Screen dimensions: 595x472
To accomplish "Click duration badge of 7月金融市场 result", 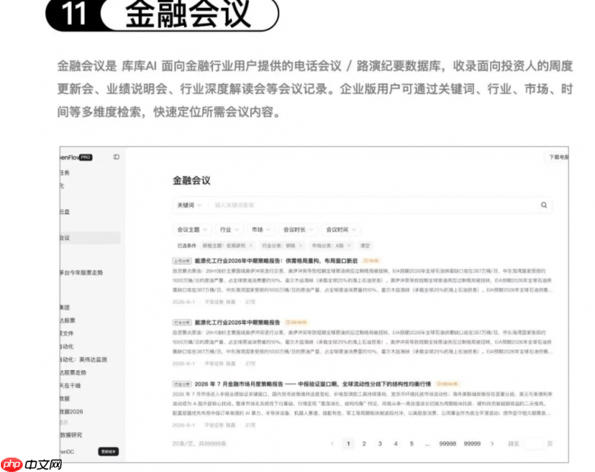I will 447,384.
